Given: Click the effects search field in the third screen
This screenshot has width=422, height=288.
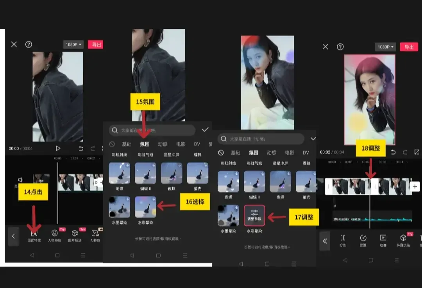Looking at the screenshot, I should (261, 139).
